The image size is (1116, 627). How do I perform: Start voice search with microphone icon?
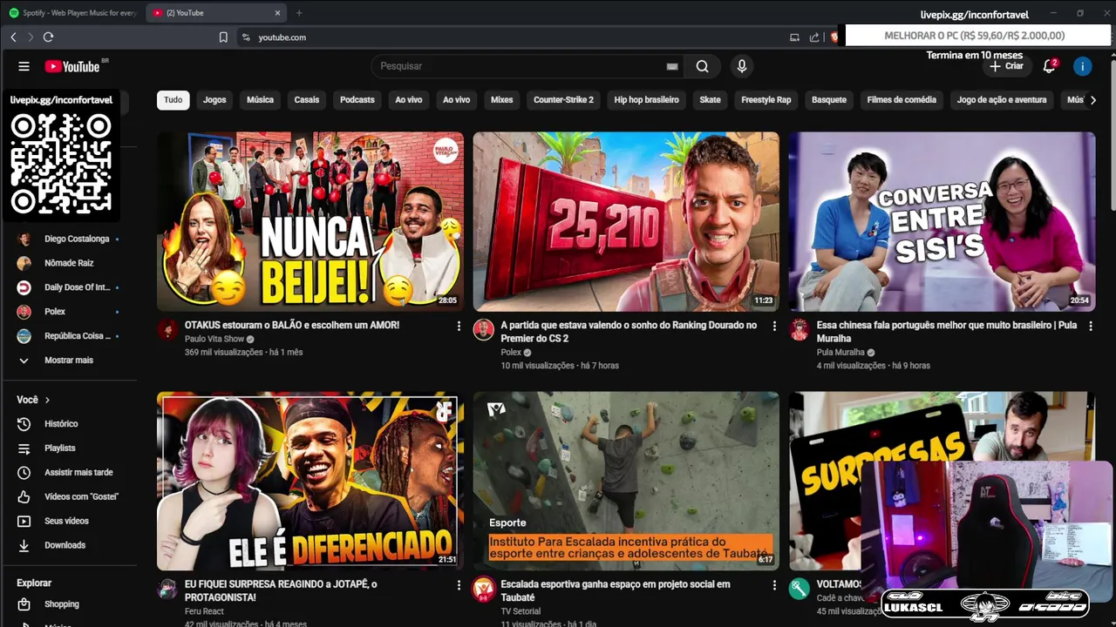point(742,66)
